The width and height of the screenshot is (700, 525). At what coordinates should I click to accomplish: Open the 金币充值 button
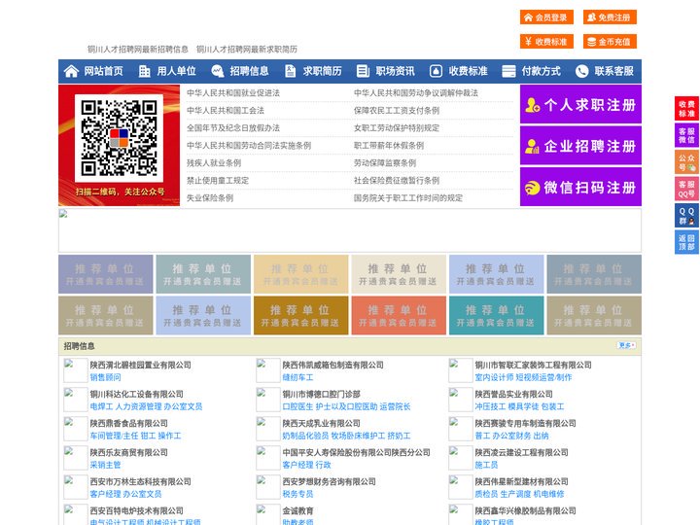[x=610, y=42]
